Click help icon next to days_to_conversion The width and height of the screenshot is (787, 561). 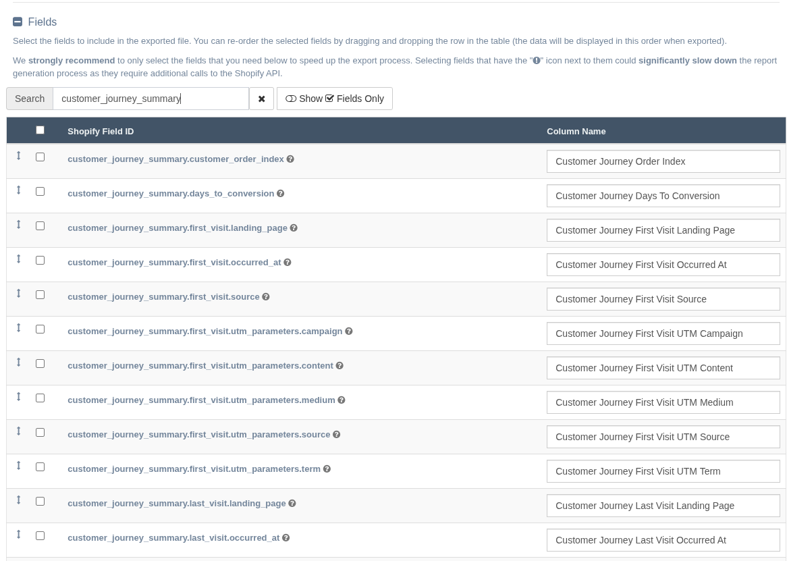[x=280, y=194]
